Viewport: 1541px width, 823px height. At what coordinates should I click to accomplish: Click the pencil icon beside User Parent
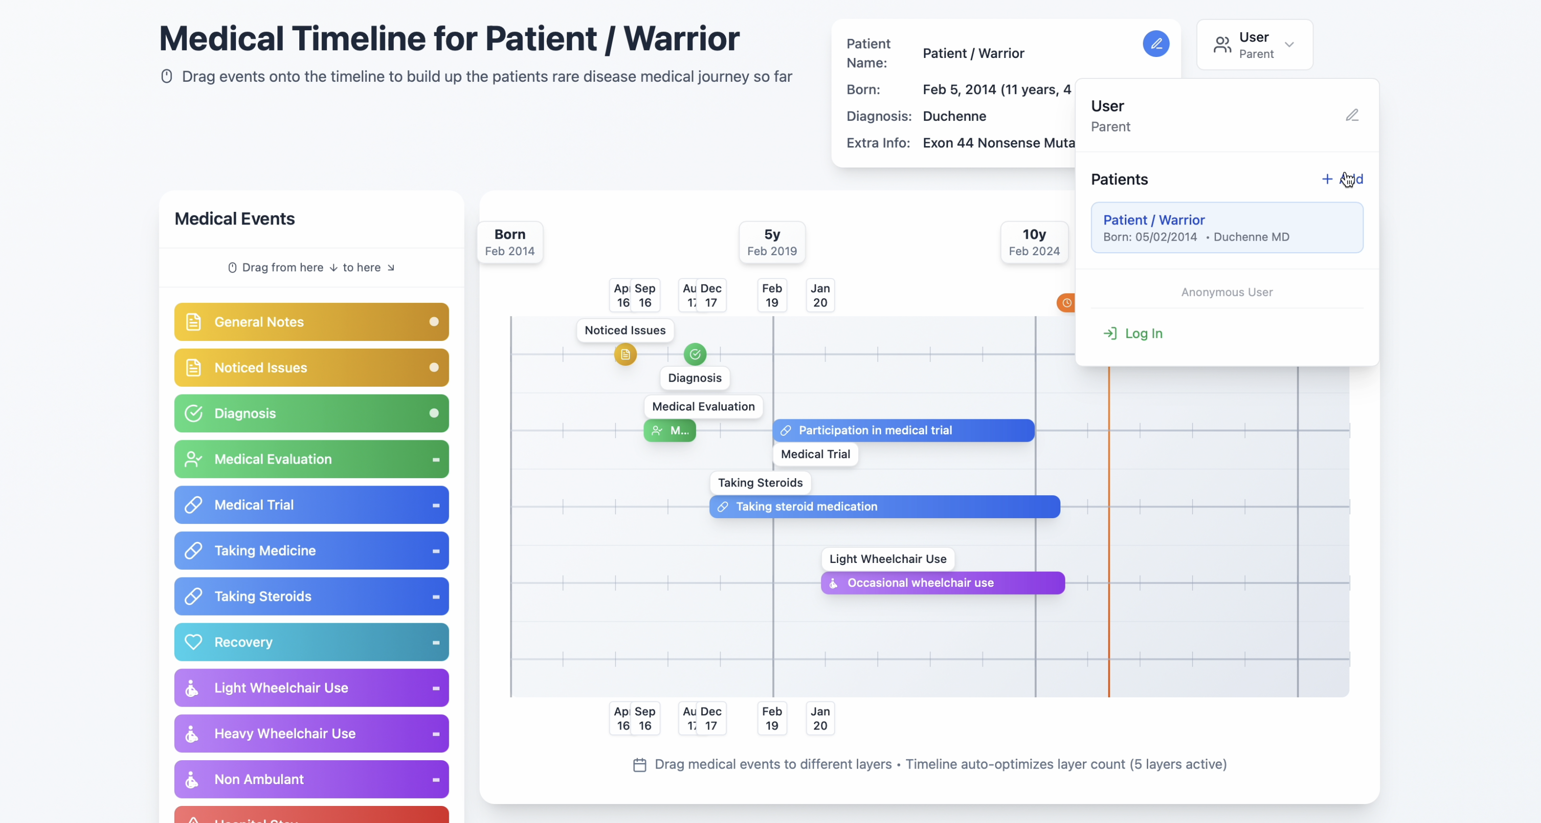(1352, 115)
